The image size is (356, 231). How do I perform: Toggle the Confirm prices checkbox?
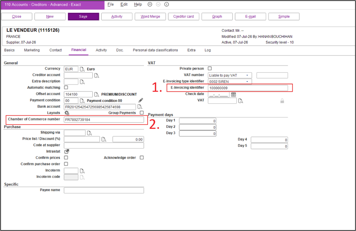pyautogui.click(x=66, y=158)
